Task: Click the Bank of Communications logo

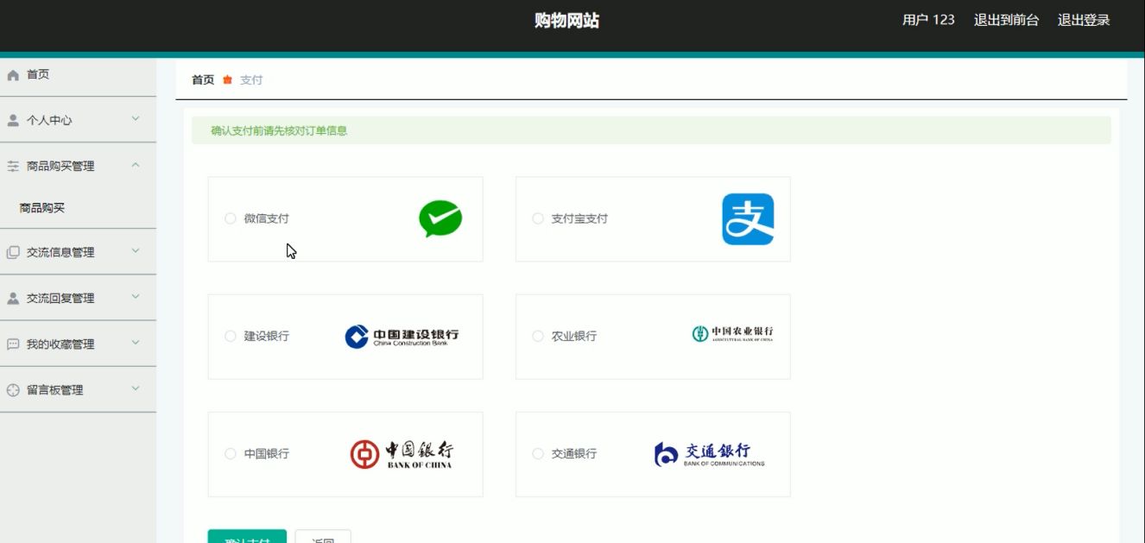Action: click(710, 454)
